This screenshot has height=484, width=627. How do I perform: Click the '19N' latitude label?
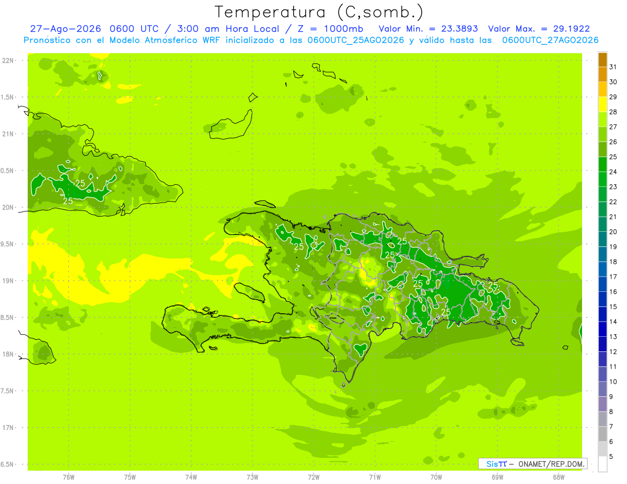tap(8, 281)
